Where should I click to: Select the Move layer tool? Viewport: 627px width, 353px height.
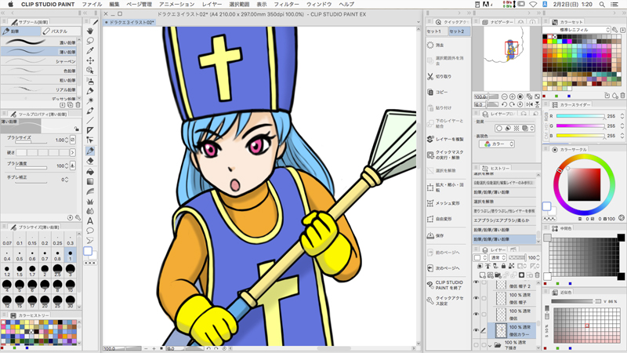pos(90,60)
